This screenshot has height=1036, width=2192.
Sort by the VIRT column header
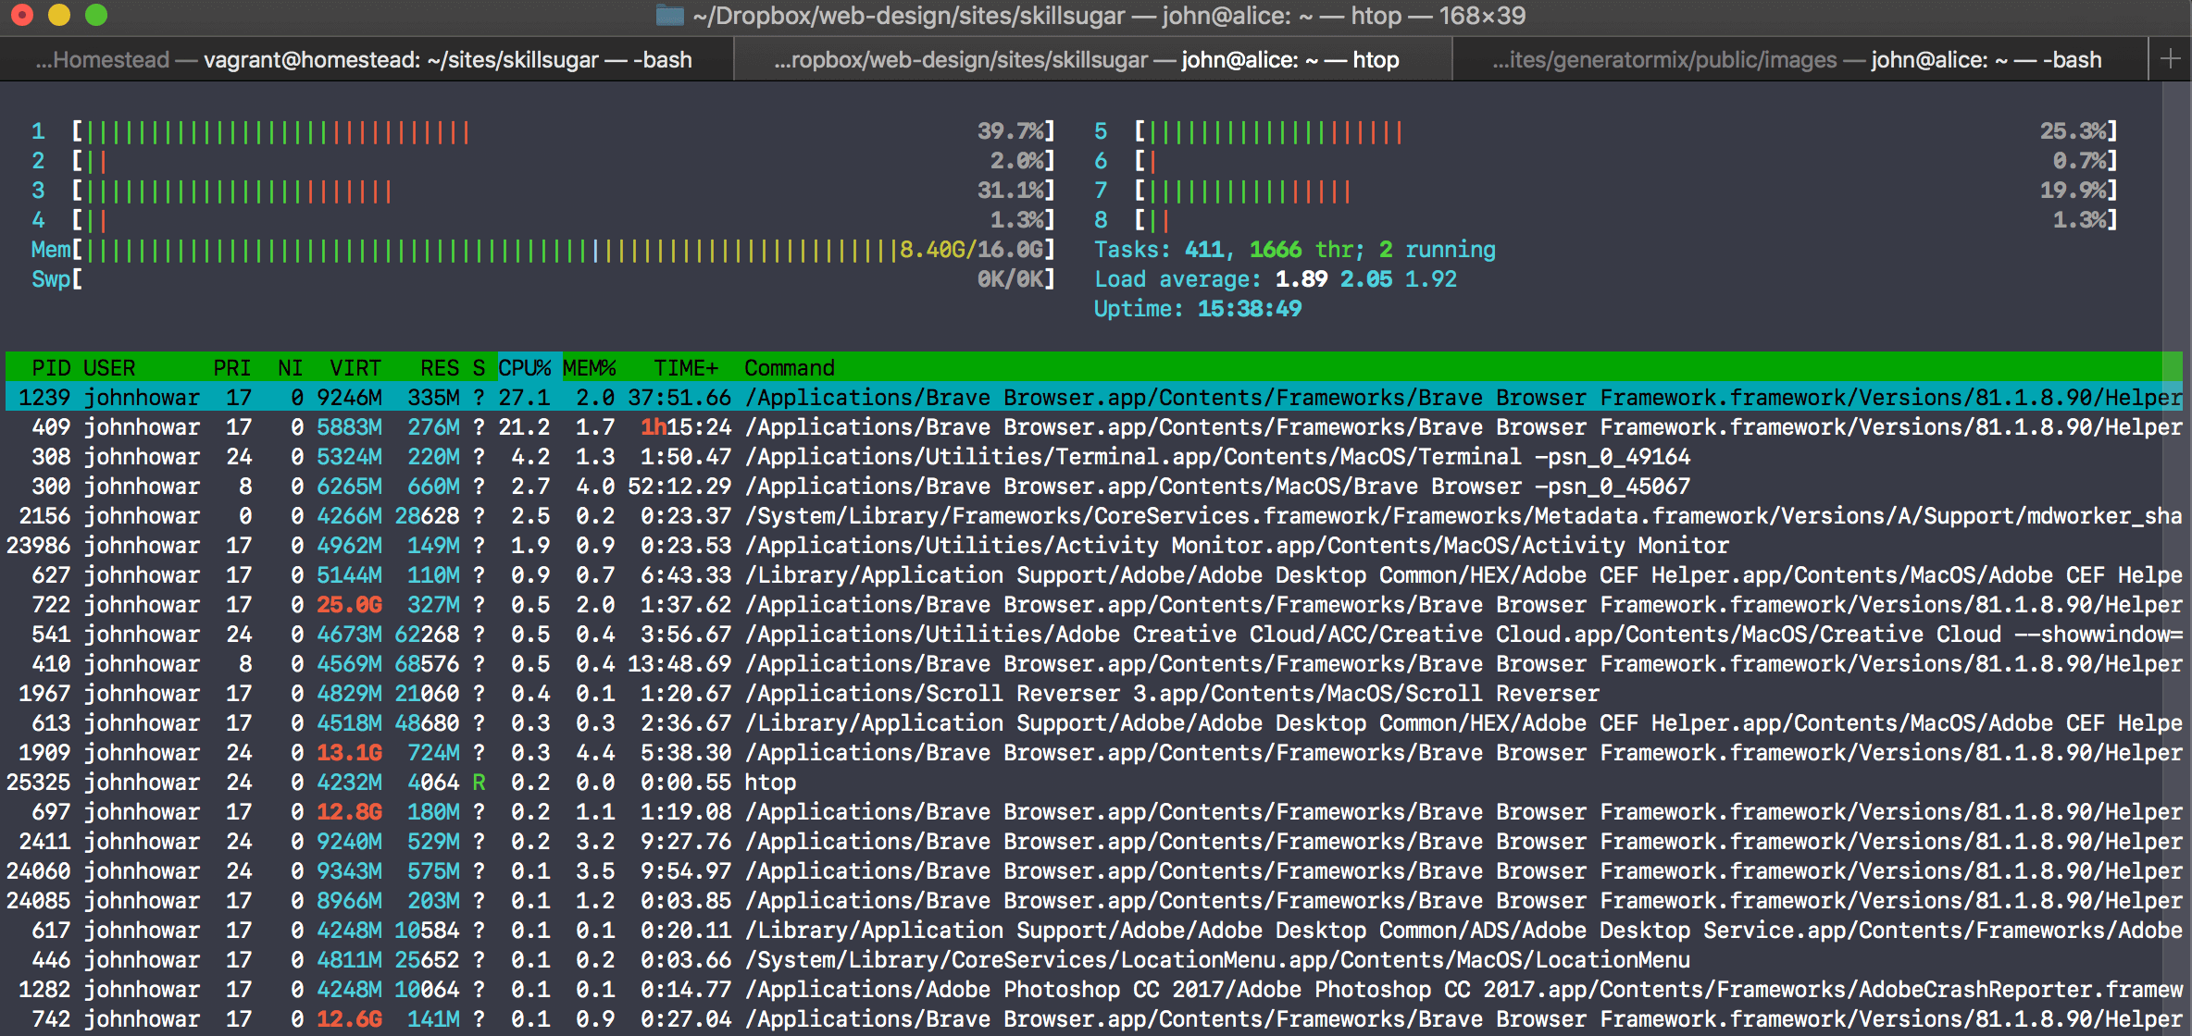355,368
